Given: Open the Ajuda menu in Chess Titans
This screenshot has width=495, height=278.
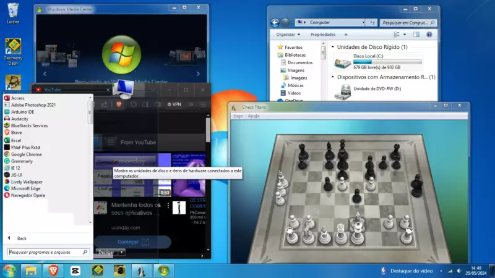Looking at the screenshot, I should [x=254, y=116].
